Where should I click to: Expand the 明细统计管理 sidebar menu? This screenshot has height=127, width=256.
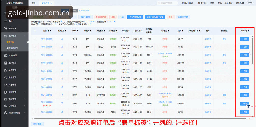point(25,113)
